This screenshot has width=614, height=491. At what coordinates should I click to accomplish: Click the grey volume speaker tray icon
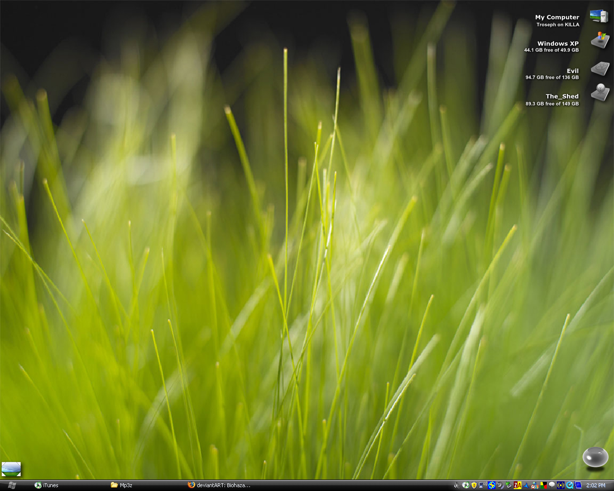457,485
